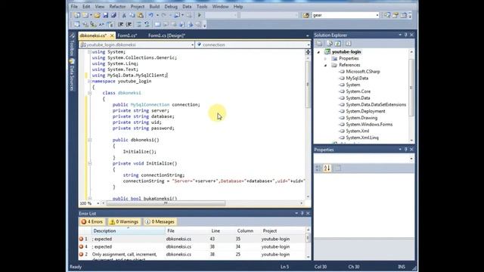
Task: Click the Cut scissors icon
Action: [124, 15]
